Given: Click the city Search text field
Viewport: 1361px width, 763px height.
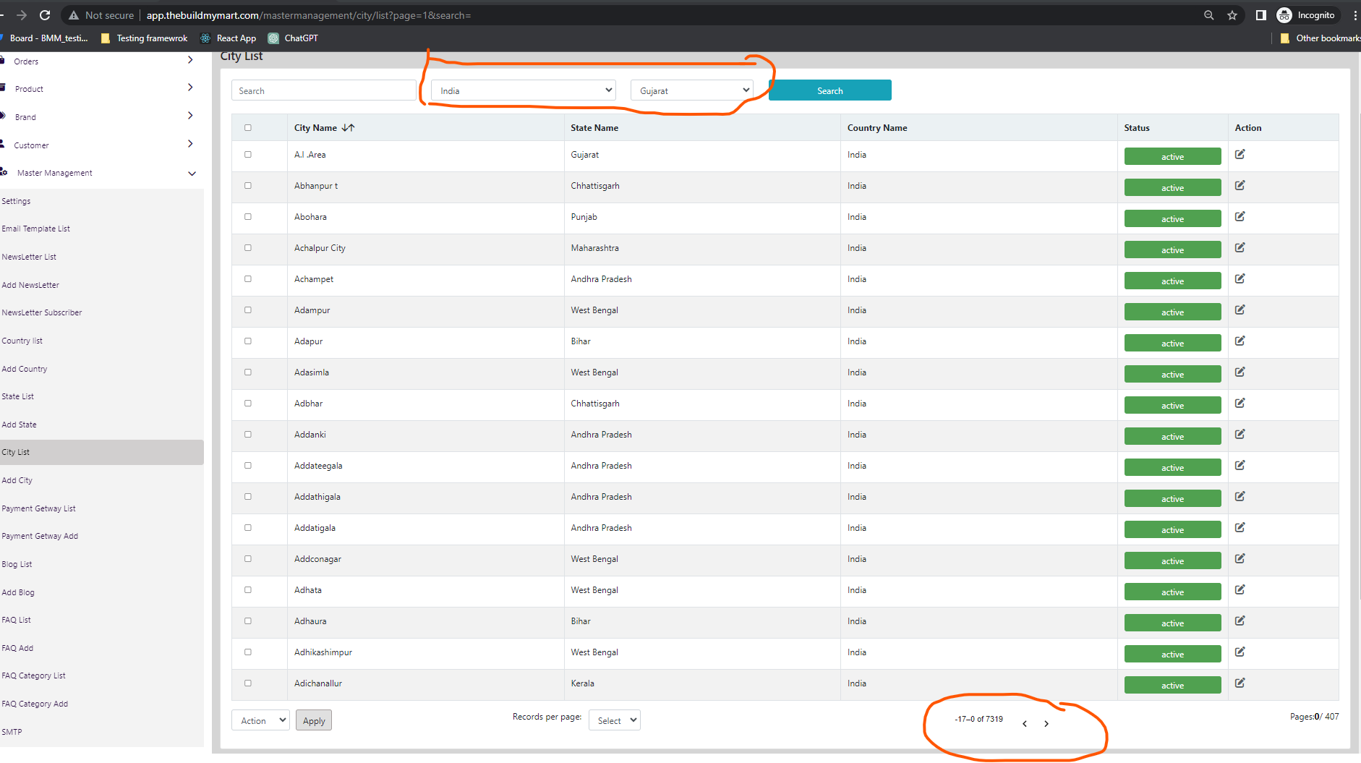Looking at the screenshot, I should click(324, 90).
